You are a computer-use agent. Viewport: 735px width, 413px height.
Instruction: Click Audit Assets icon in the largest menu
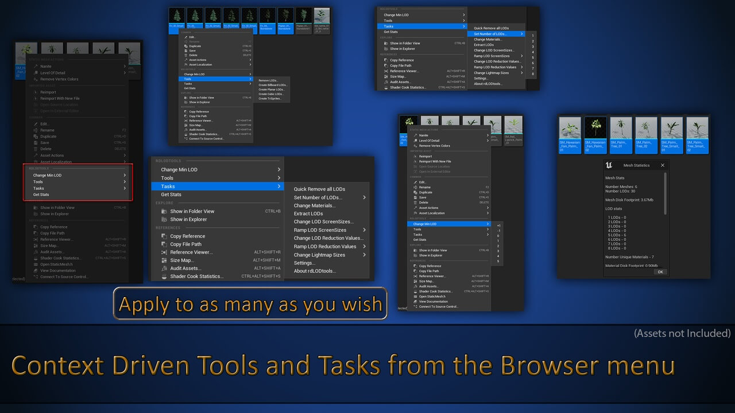[x=165, y=268]
